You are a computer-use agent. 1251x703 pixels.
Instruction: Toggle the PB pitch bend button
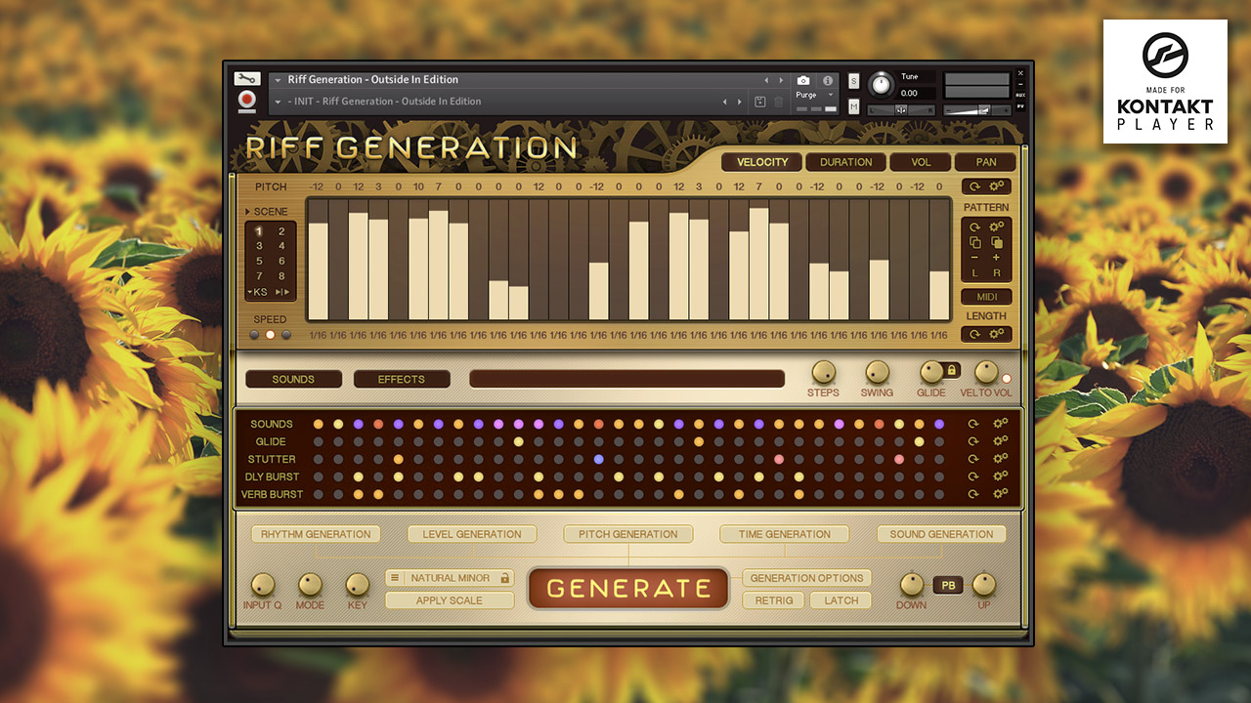[947, 586]
